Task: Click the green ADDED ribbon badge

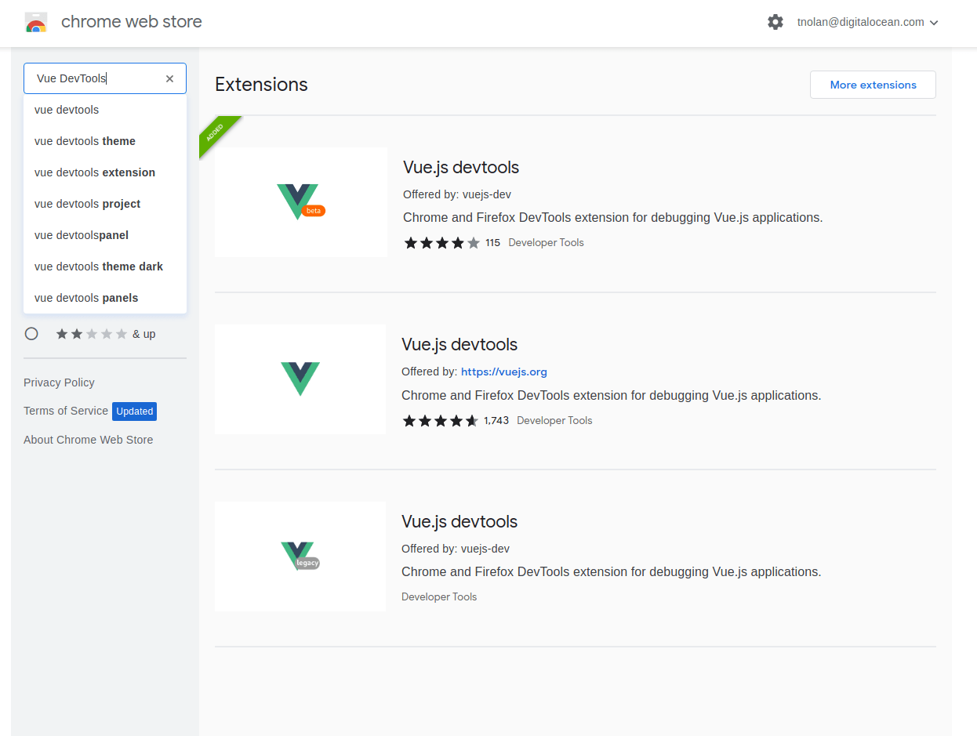Action: tap(216, 134)
